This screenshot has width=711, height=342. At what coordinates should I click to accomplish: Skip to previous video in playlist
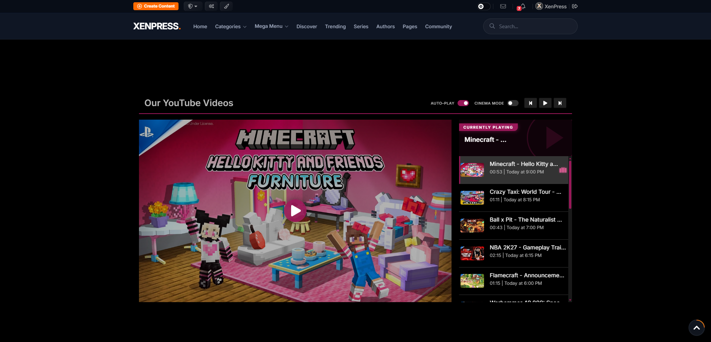pos(530,103)
